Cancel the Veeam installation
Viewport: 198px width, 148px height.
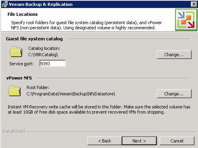pyautogui.click(x=177, y=141)
